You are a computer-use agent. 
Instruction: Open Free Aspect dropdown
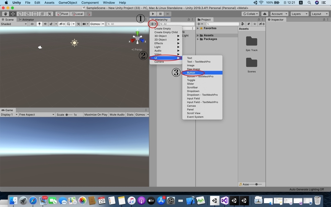(x=37, y=115)
